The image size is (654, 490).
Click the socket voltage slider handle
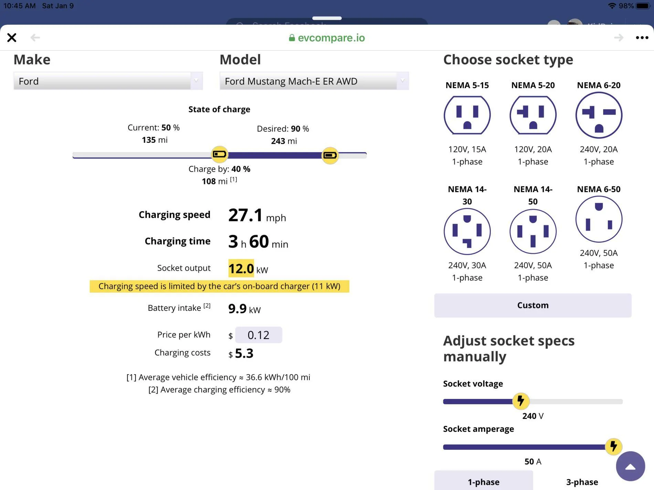click(x=521, y=401)
